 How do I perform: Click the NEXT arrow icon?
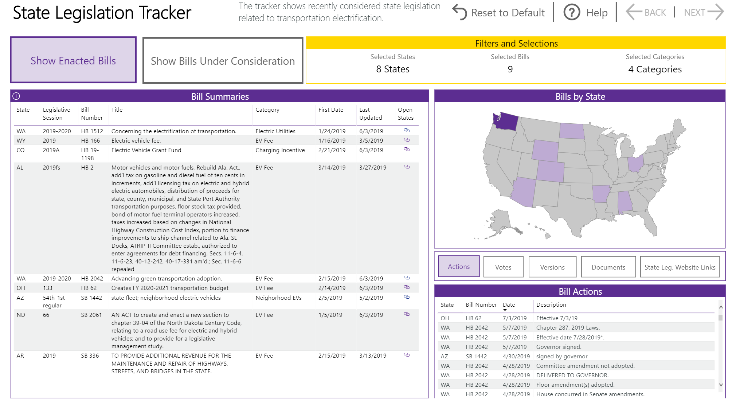tap(716, 12)
